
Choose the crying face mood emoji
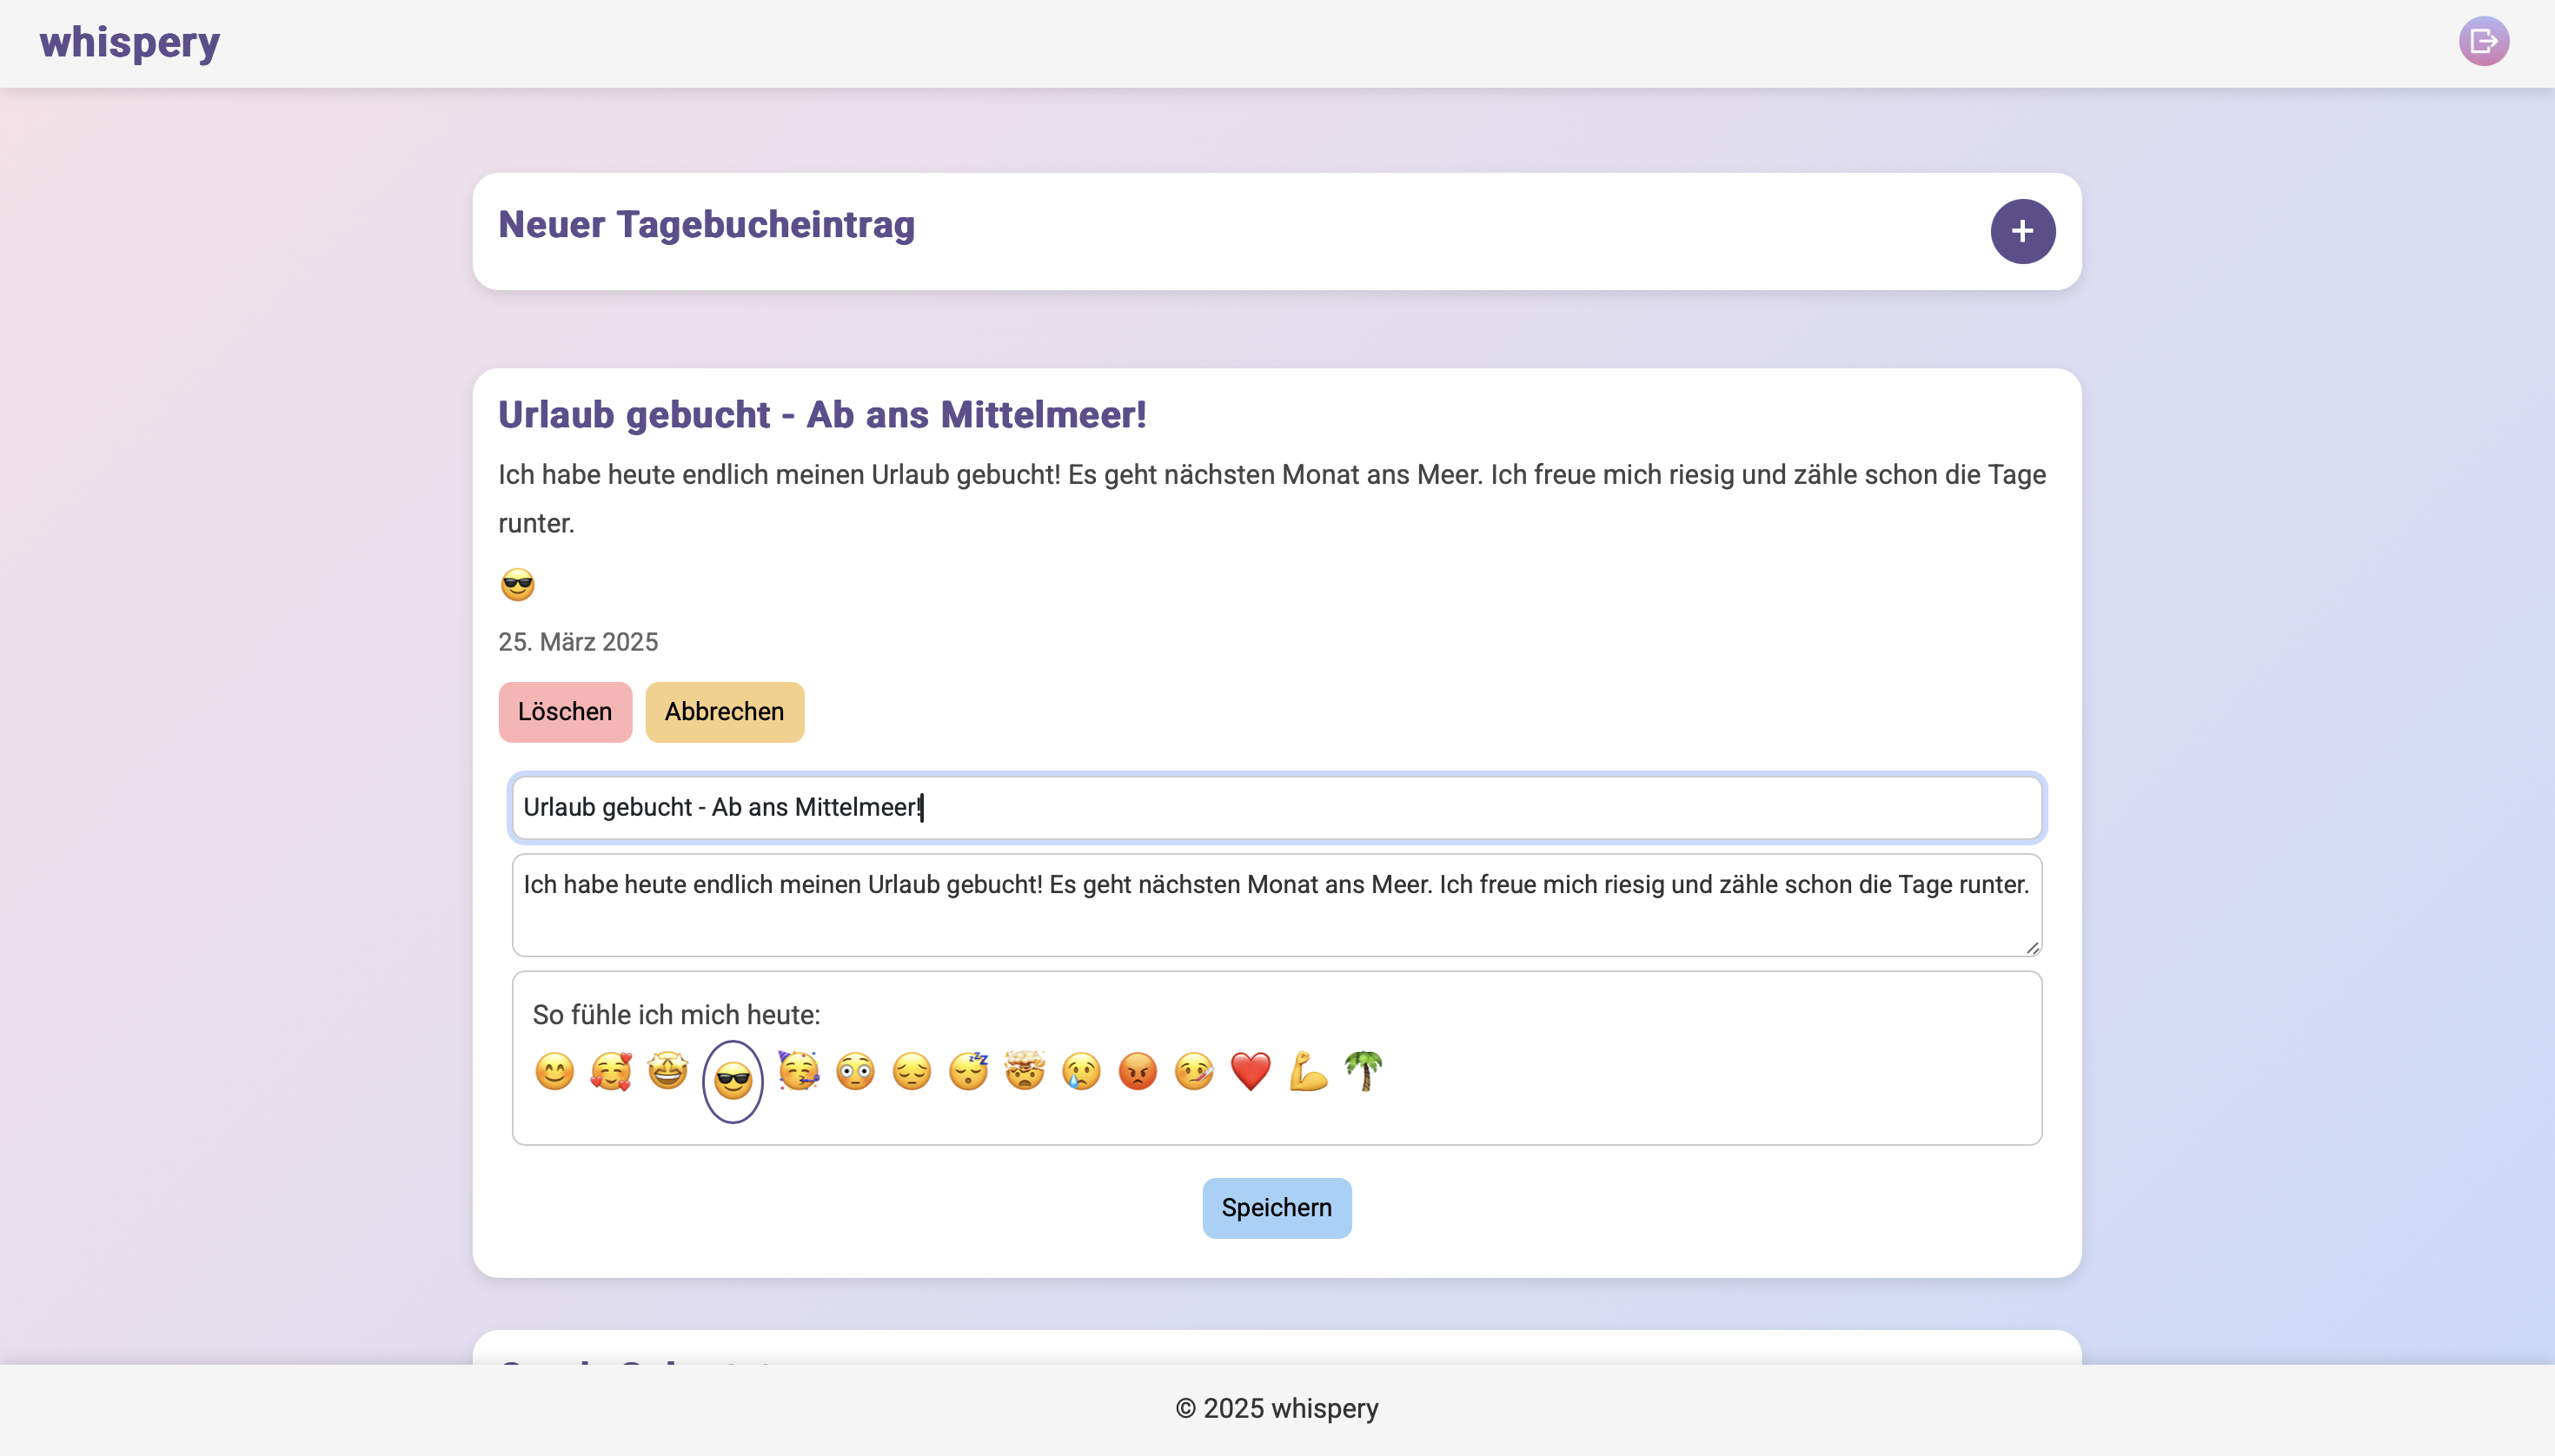pyautogui.click(x=1081, y=1071)
